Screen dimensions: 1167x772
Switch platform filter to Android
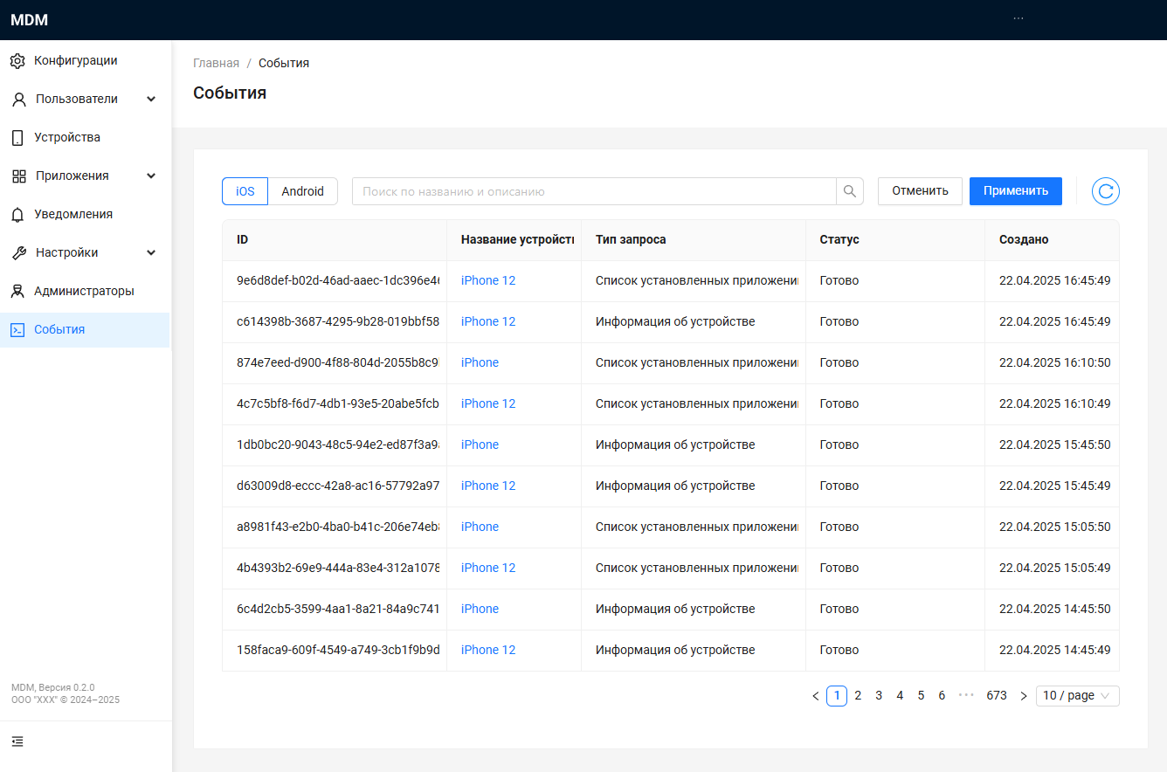coord(302,191)
